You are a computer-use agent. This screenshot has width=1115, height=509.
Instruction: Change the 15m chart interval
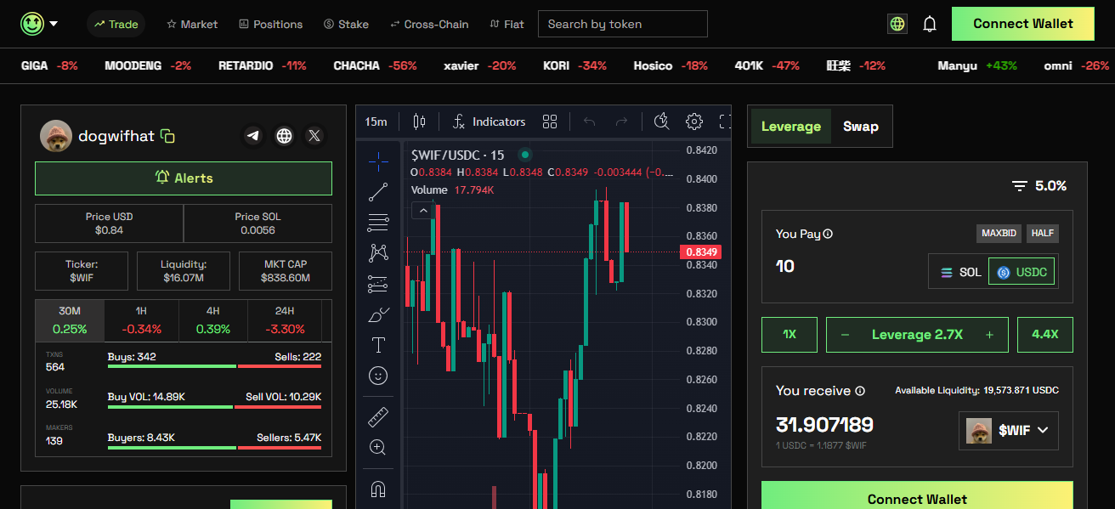click(x=376, y=122)
